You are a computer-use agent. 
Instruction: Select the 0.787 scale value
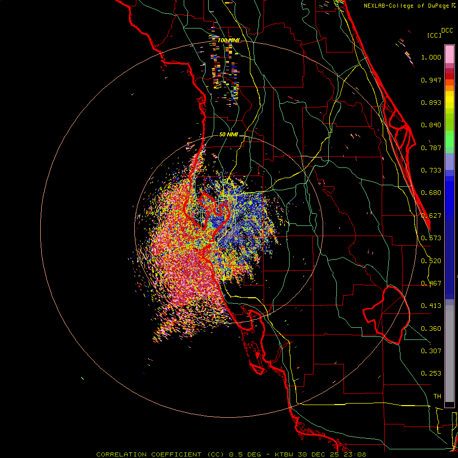point(431,148)
